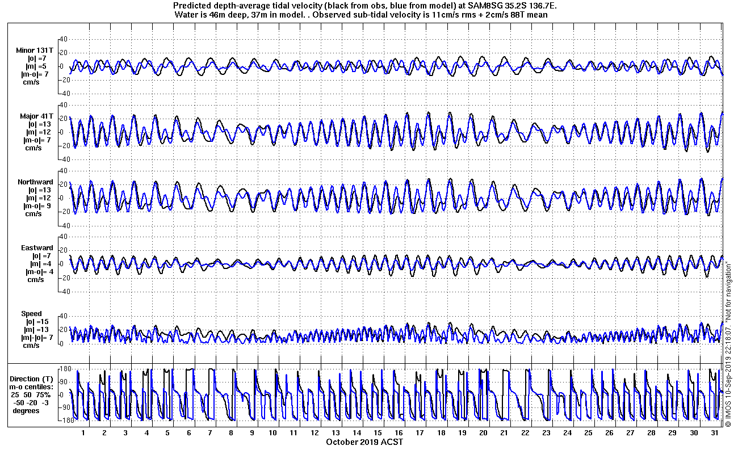Click day '15' on the date axis
The height and width of the screenshot is (454, 738).
point(378,432)
